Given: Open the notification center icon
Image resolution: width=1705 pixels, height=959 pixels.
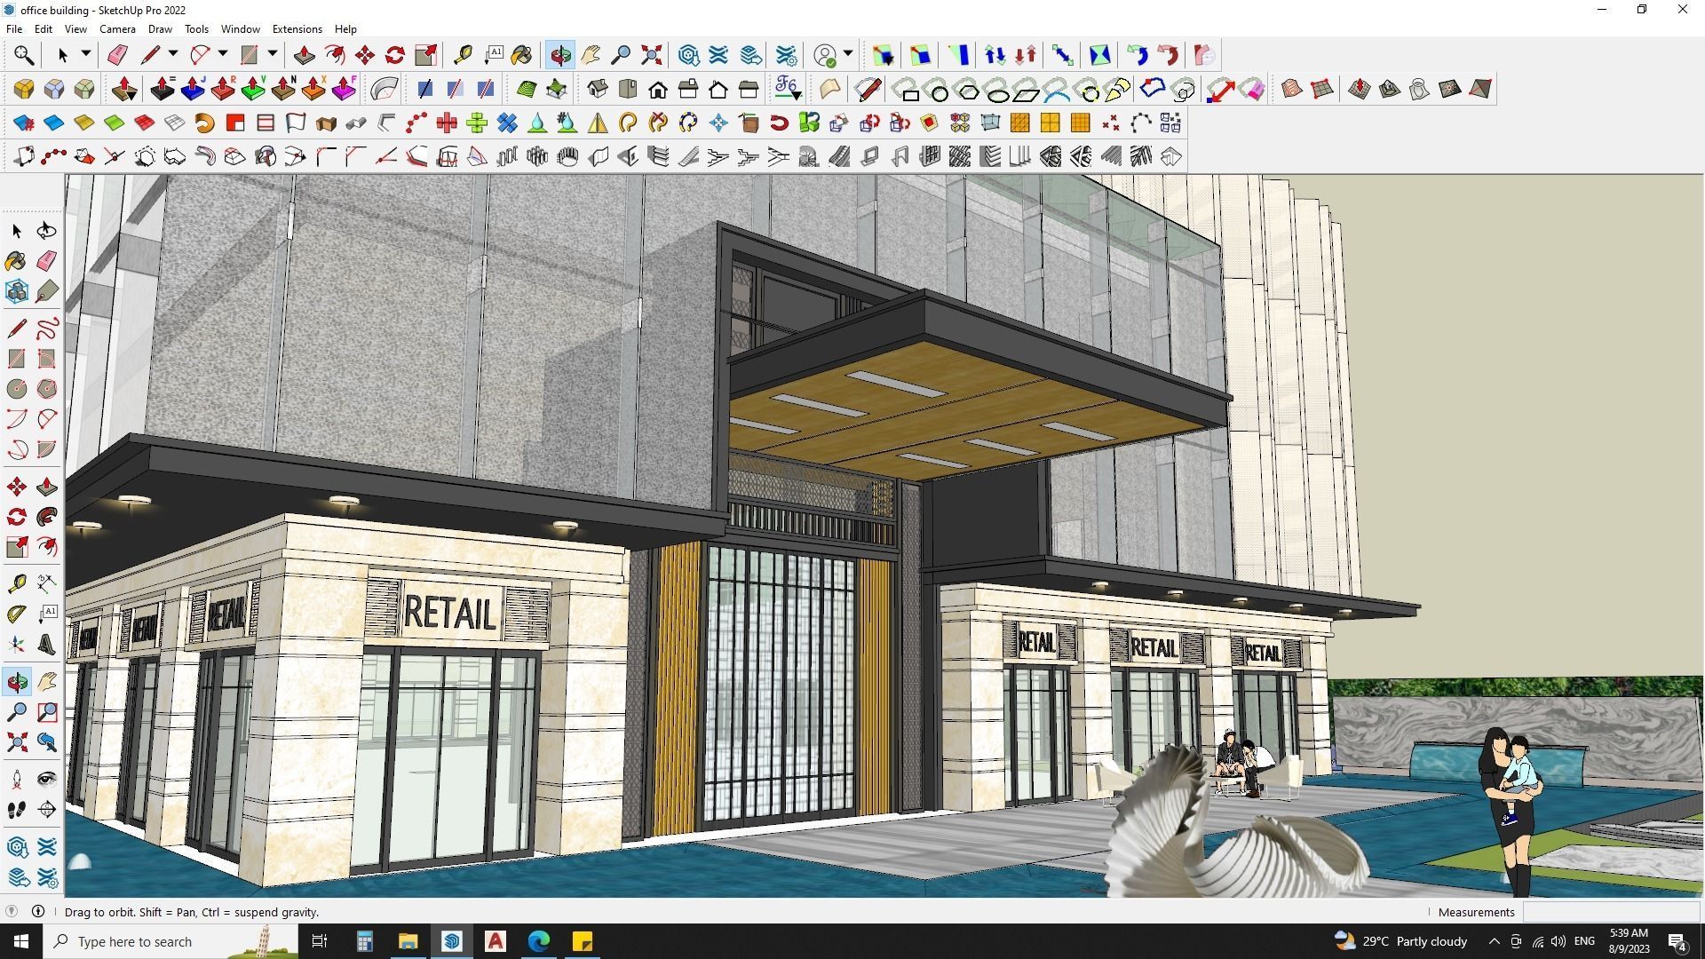Looking at the screenshot, I should point(1677,941).
